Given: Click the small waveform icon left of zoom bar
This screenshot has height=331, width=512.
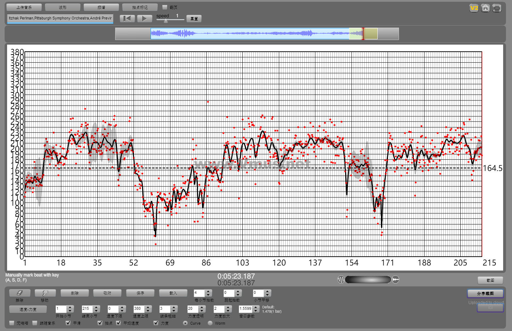Looking at the screenshot, I should click(341, 280).
